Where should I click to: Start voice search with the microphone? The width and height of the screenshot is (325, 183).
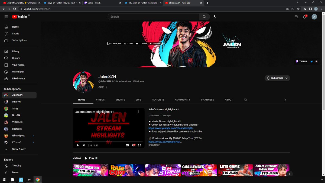tap(214, 17)
